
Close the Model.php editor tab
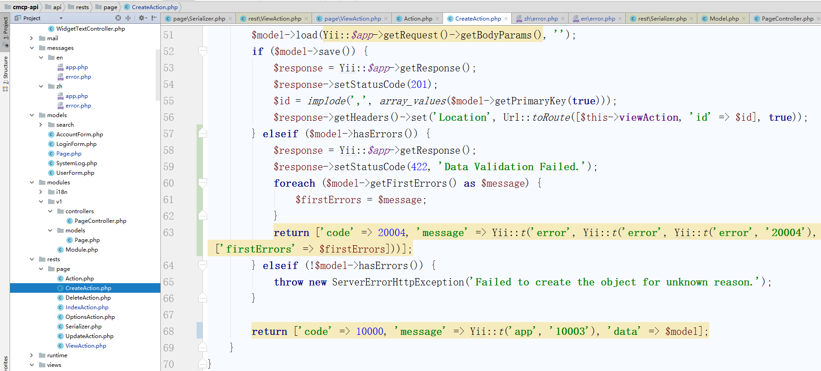(x=744, y=19)
